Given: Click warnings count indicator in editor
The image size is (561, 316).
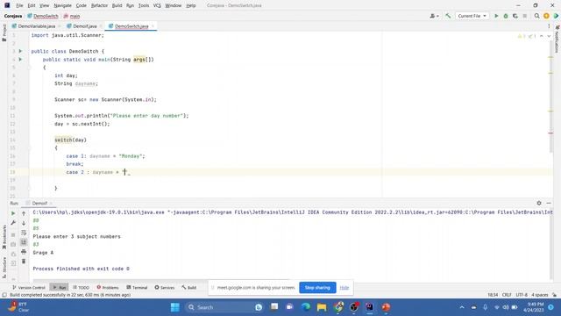Looking at the screenshot, I should click(x=522, y=36).
